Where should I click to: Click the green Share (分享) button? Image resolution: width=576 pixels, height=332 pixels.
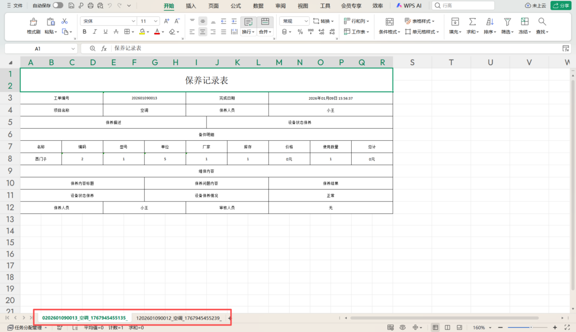point(560,6)
